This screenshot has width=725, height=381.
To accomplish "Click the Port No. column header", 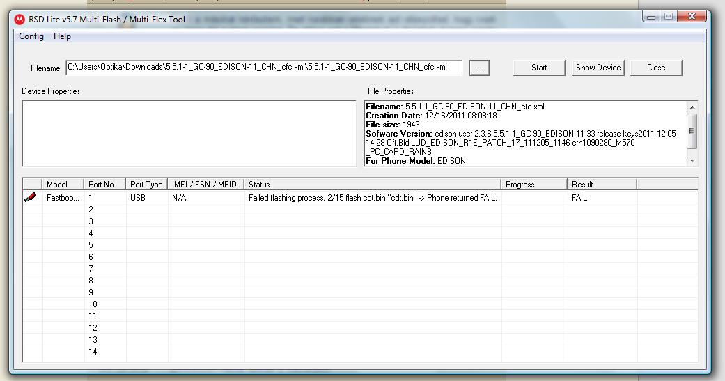I will 105,184.
